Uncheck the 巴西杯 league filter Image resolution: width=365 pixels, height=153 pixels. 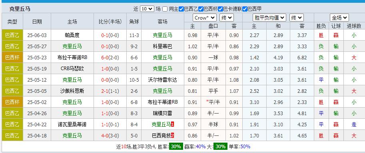point(201,9)
